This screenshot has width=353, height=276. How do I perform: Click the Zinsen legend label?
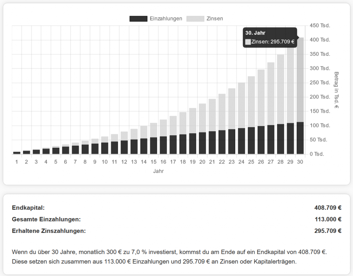[215, 19]
